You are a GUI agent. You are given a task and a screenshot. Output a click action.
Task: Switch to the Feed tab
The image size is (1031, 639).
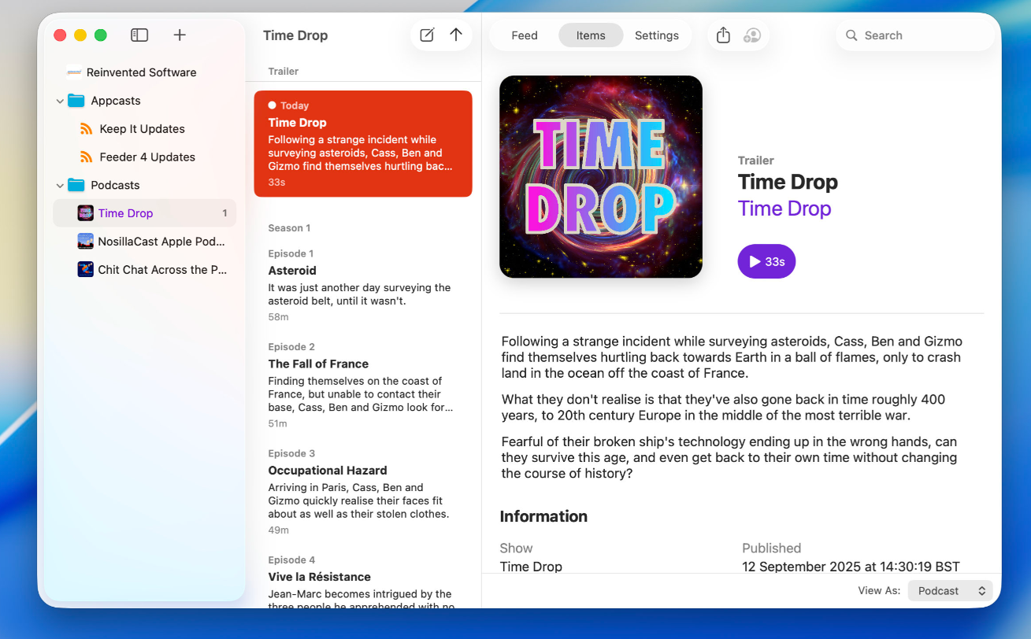(525, 35)
